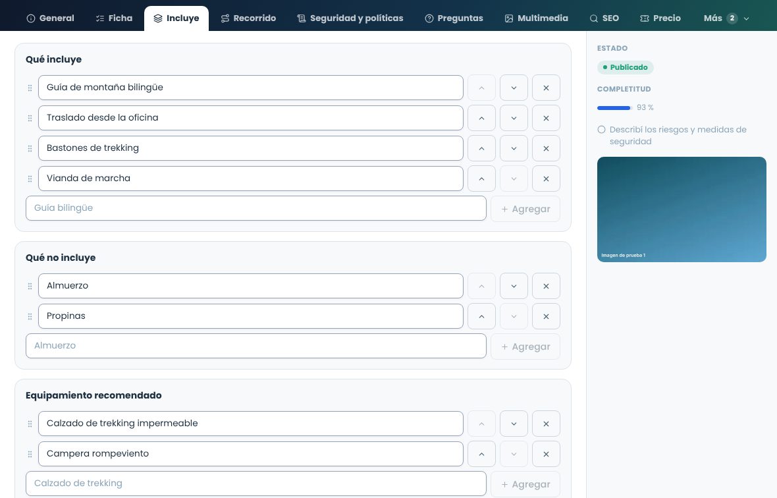The width and height of the screenshot is (777, 498).
Task: Expand the 'Más' tab dropdown
Action: tap(726, 18)
